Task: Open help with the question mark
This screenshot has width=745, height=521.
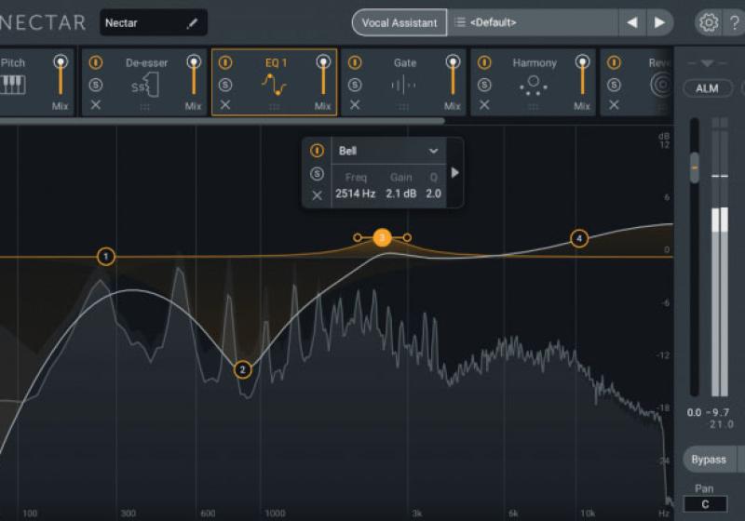Action: coord(735,22)
